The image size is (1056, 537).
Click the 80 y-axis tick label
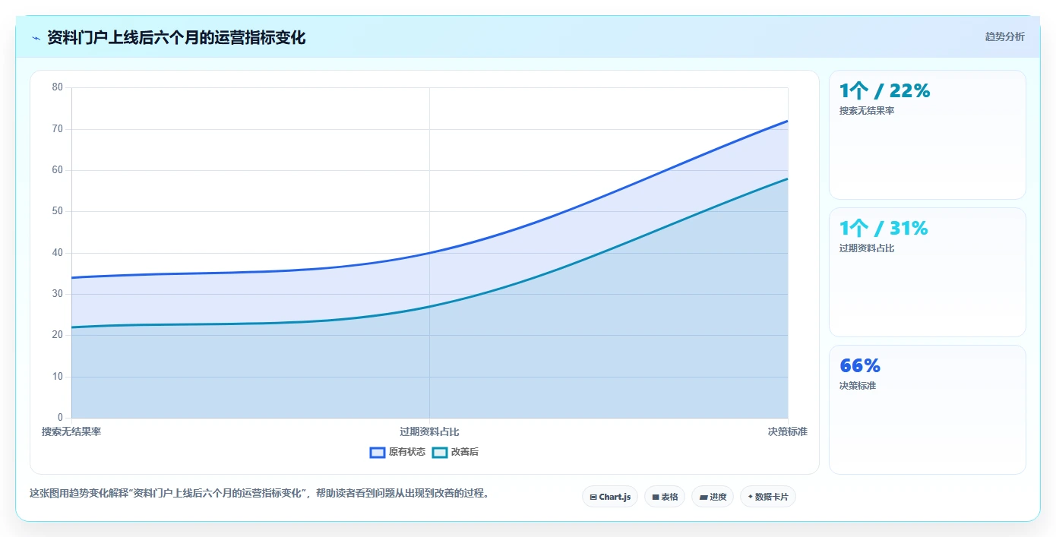(x=58, y=87)
